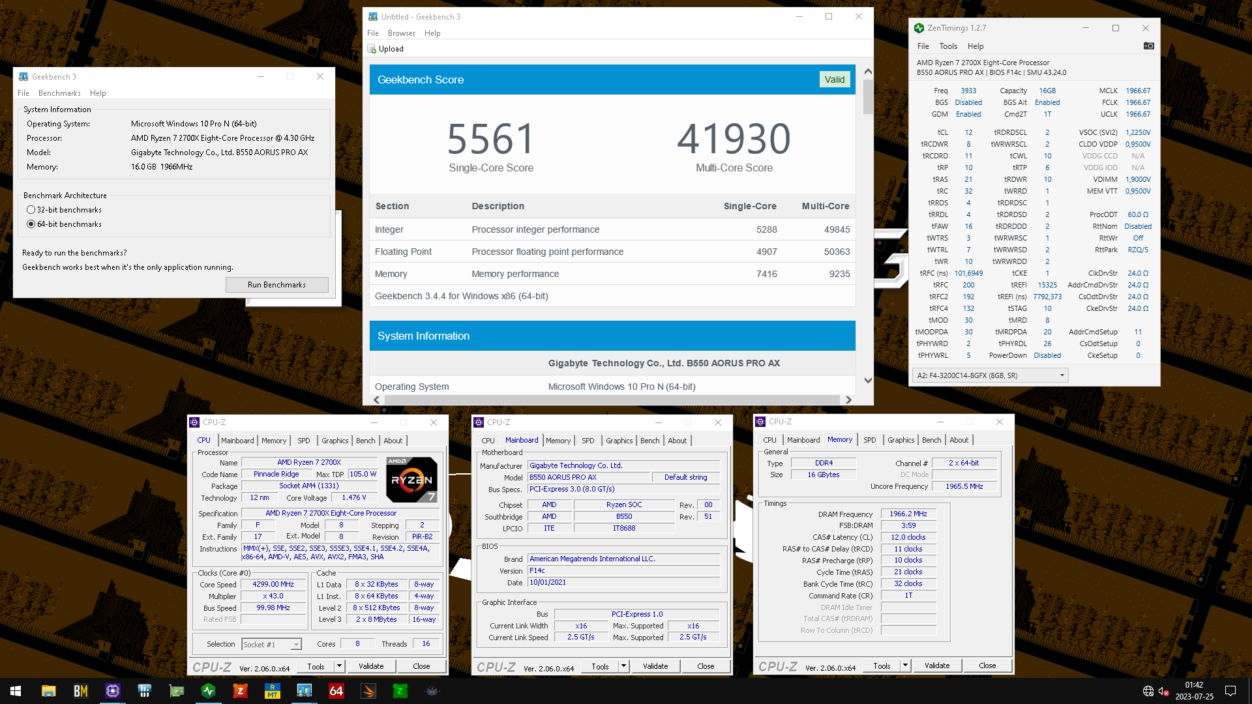Open Browser menu in Geekbench results window

click(x=402, y=33)
